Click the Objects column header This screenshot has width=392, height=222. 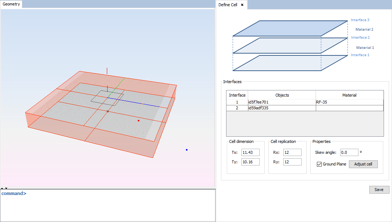pos(282,95)
